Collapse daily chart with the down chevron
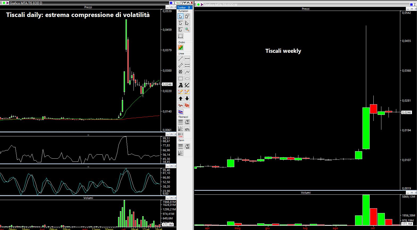 coord(185,3)
